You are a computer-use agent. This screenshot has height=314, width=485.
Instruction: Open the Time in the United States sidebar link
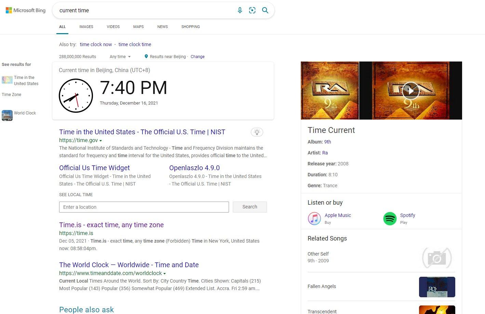click(26, 81)
